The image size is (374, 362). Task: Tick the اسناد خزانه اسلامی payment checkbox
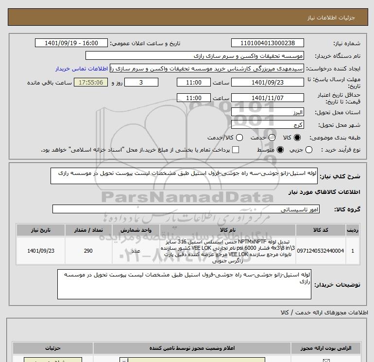[x=236, y=150]
